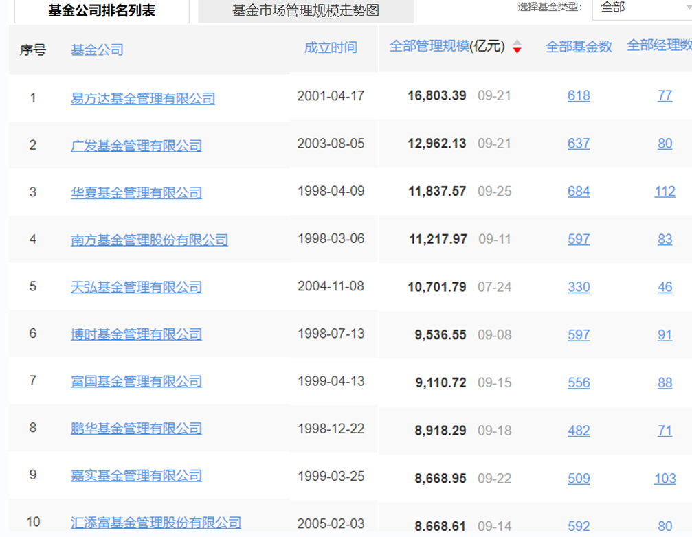Switch to the 基金市场管理规模走势图 tab
The height and width of the screenshot is (537, 692).
[x=305, y=11]
